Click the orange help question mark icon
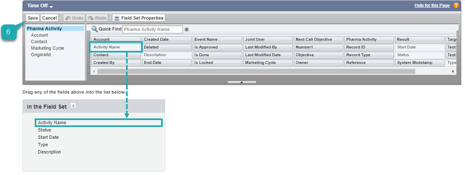The width and height of the screenshot is (465, 175). 456,6
